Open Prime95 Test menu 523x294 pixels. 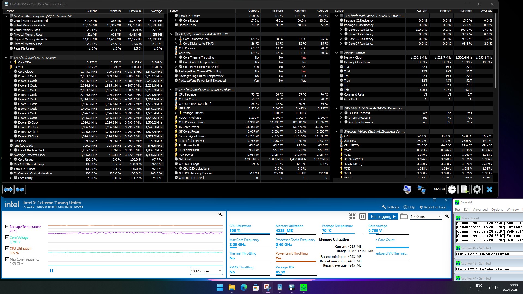coord(457,210)
